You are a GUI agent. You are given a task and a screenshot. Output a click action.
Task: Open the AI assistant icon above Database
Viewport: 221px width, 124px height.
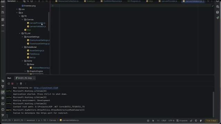(218, 7)
